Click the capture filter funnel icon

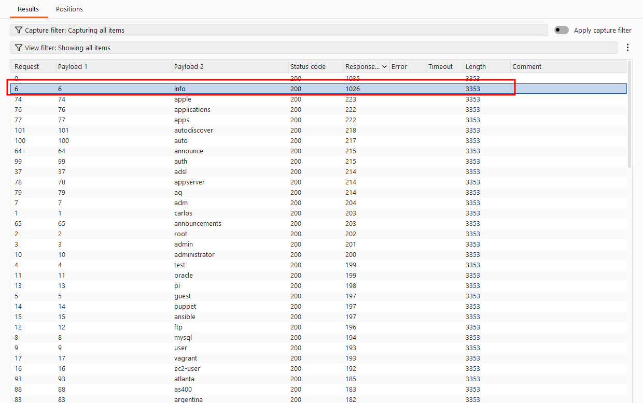19,30
